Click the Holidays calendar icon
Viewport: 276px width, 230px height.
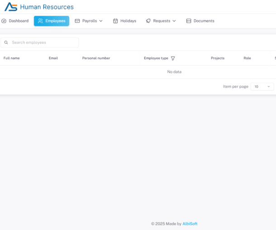[x=115, y=21]
